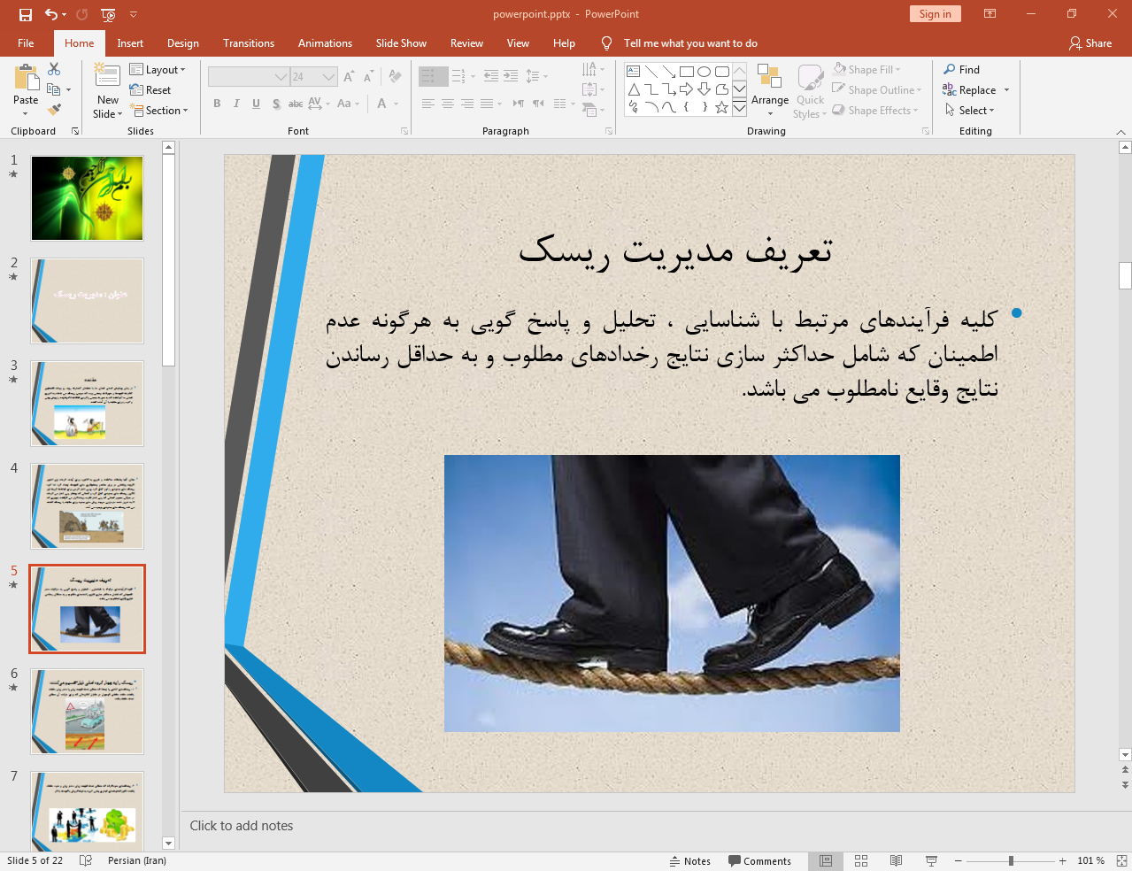Click Normal view icon in status bar
This screenshot has width=1132, height=871.
[x=826, y=860]
